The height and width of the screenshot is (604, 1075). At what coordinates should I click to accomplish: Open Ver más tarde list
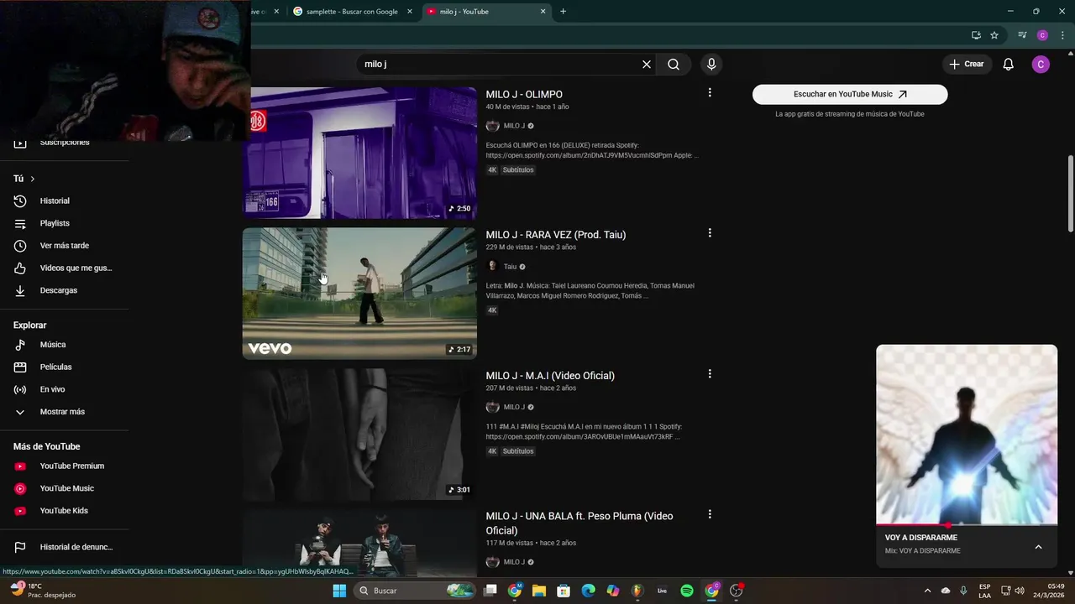65,246
